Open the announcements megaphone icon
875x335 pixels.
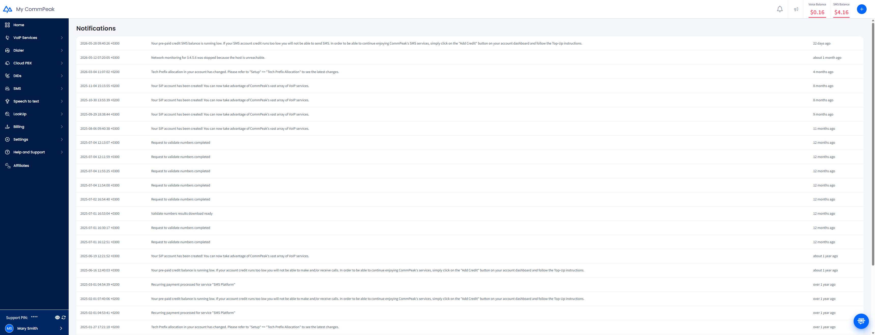(796, 9)
